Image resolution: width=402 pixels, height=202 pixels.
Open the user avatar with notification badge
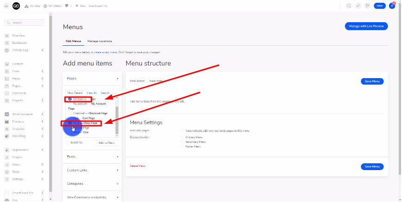pos(392,6)
